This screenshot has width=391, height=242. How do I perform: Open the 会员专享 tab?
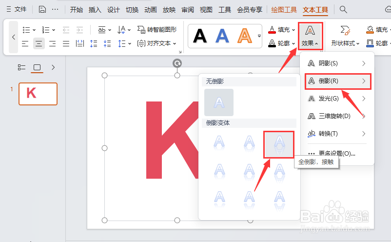click(250, 10)
